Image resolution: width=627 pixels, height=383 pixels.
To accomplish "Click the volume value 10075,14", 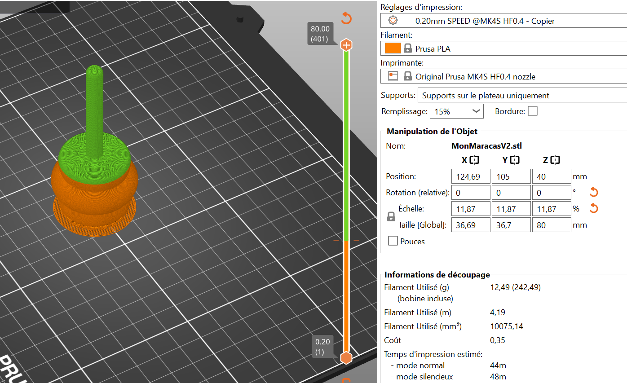I will pos(507,326).
